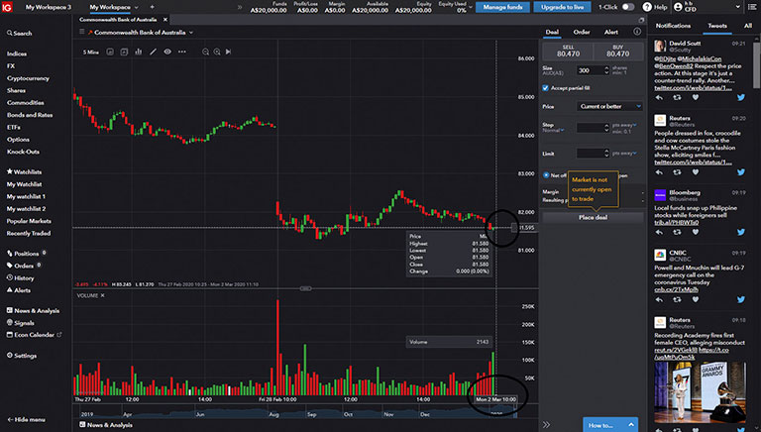Open Alerts in the sidebar
The height and width of the screenshot is (432, 761).
pyautogui.click(x=19, y=290)
